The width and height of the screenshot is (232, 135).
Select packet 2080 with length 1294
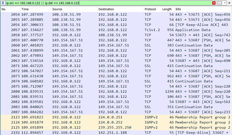point(116,92)
